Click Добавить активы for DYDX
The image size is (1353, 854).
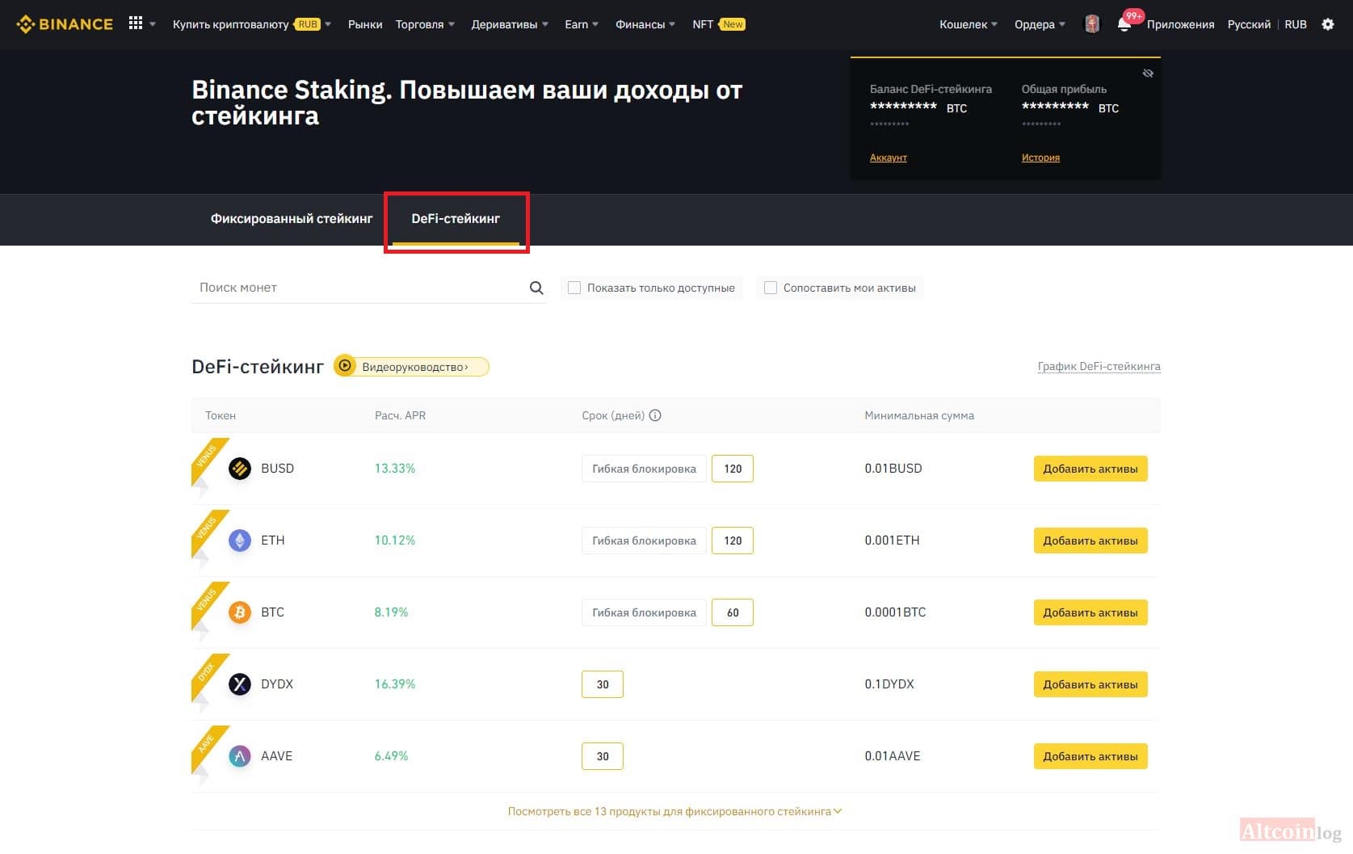pyautogui.click(x=1090, y=684)
